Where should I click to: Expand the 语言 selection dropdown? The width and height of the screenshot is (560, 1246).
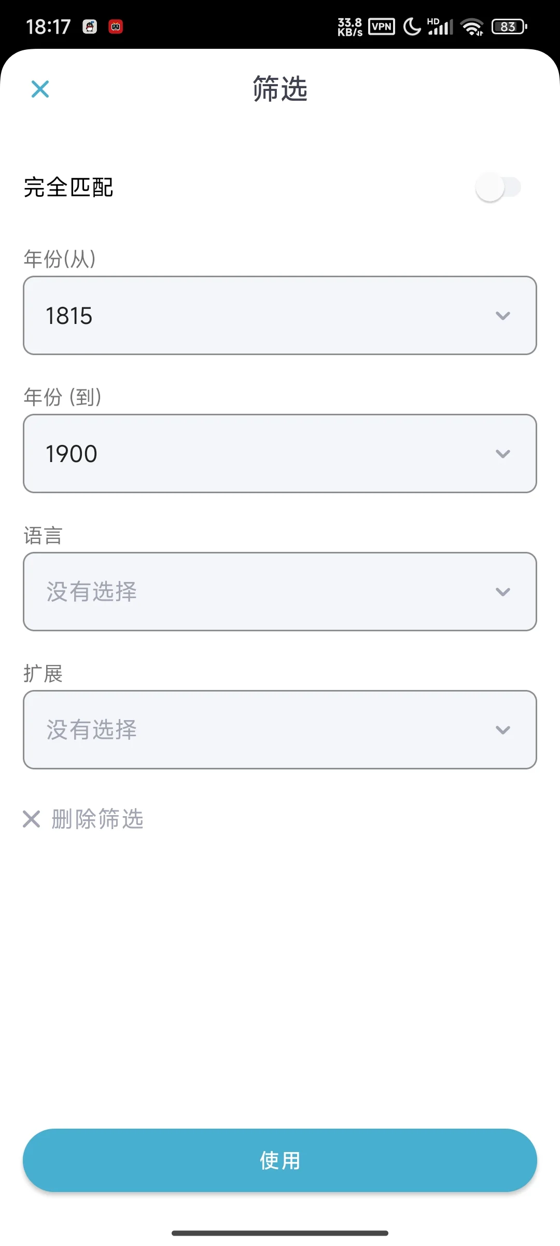(x=280, y=592)
